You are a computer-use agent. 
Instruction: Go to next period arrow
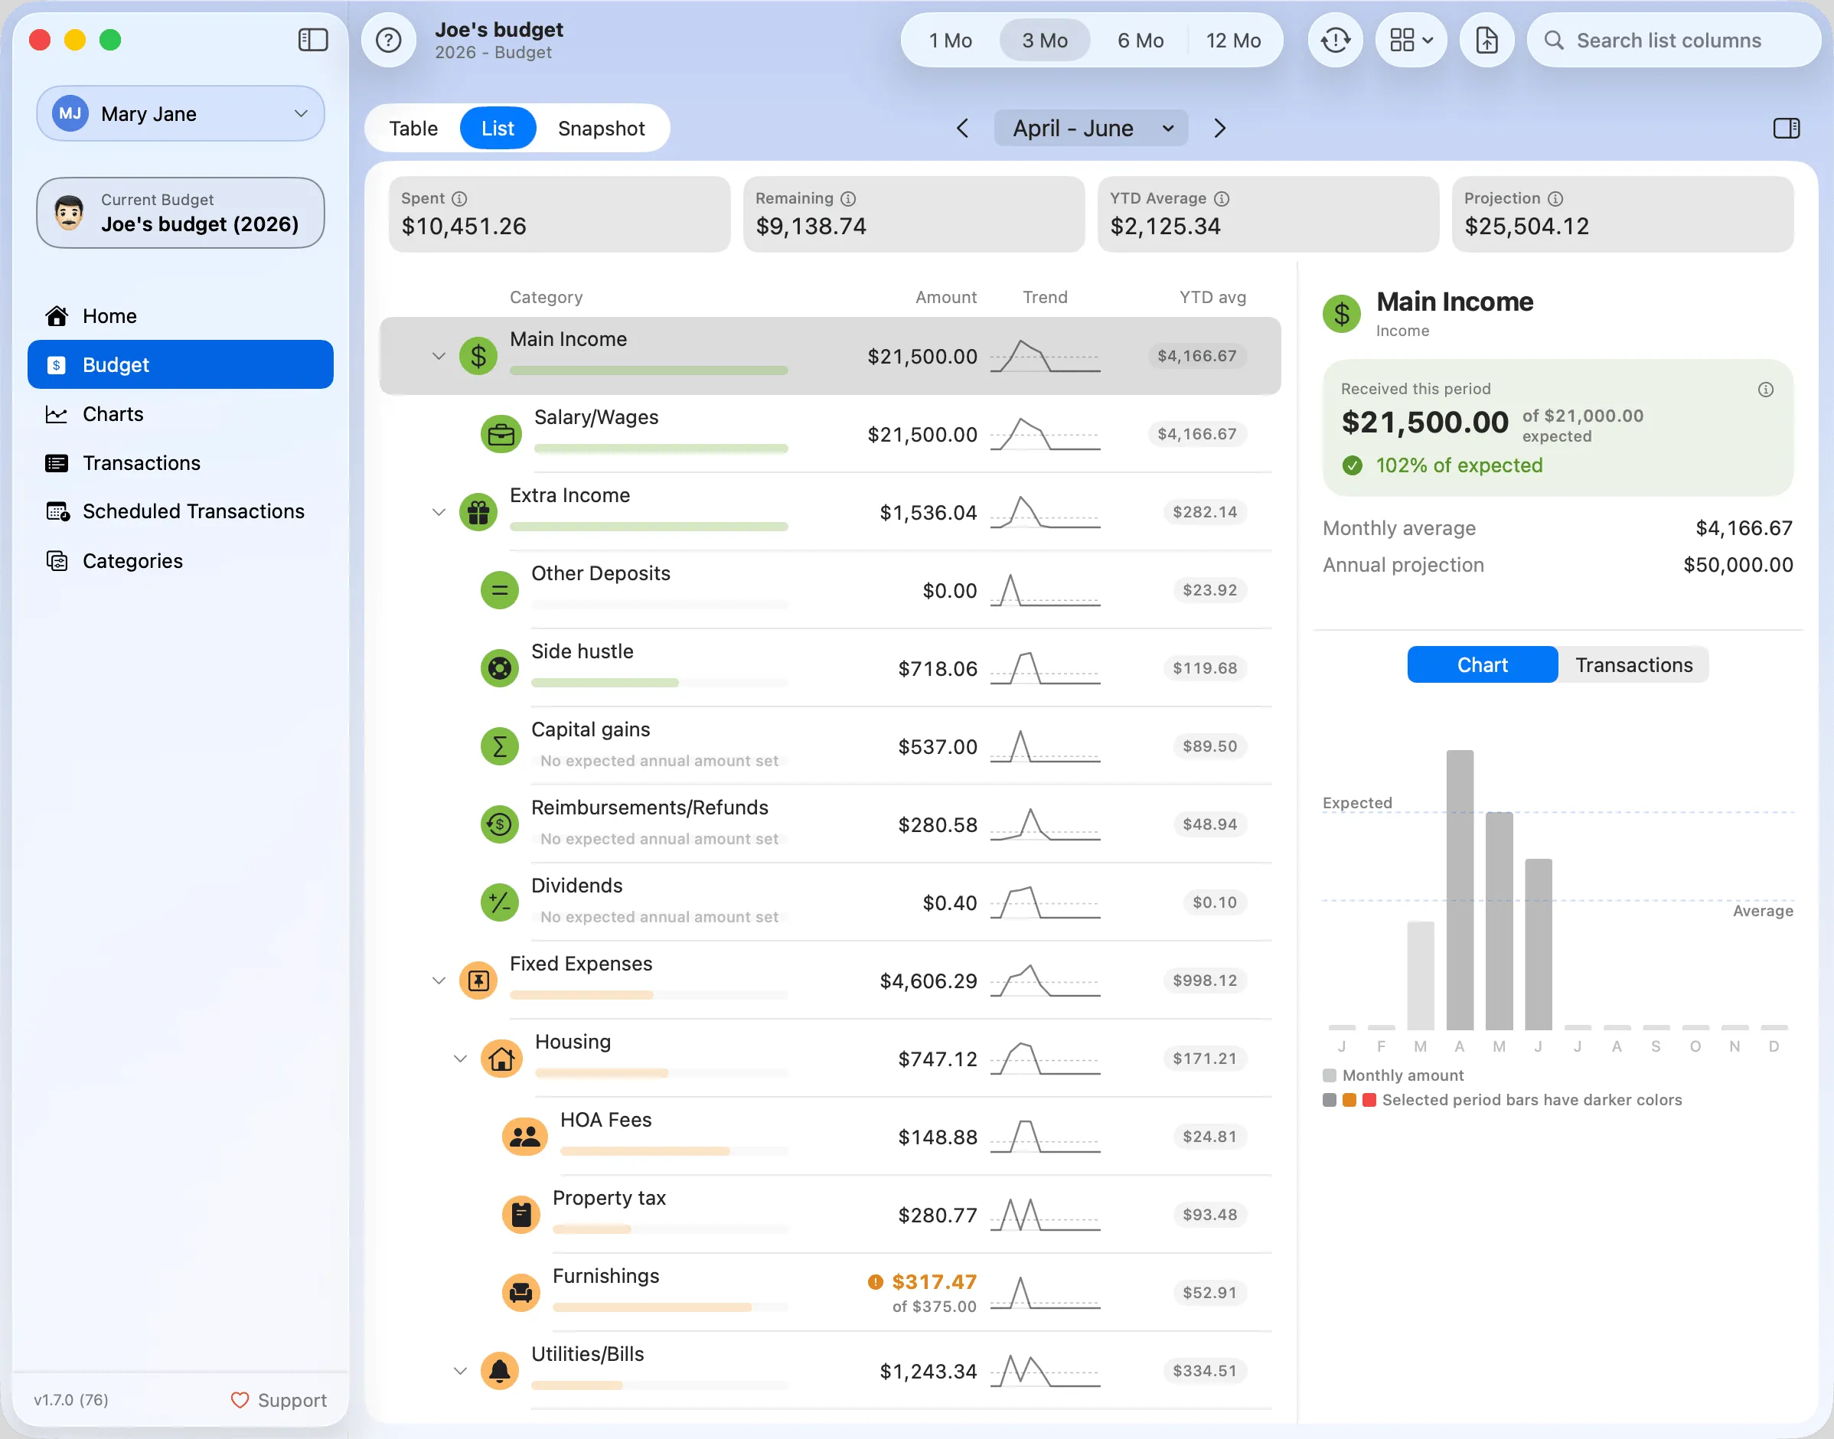coord(1220,128)
